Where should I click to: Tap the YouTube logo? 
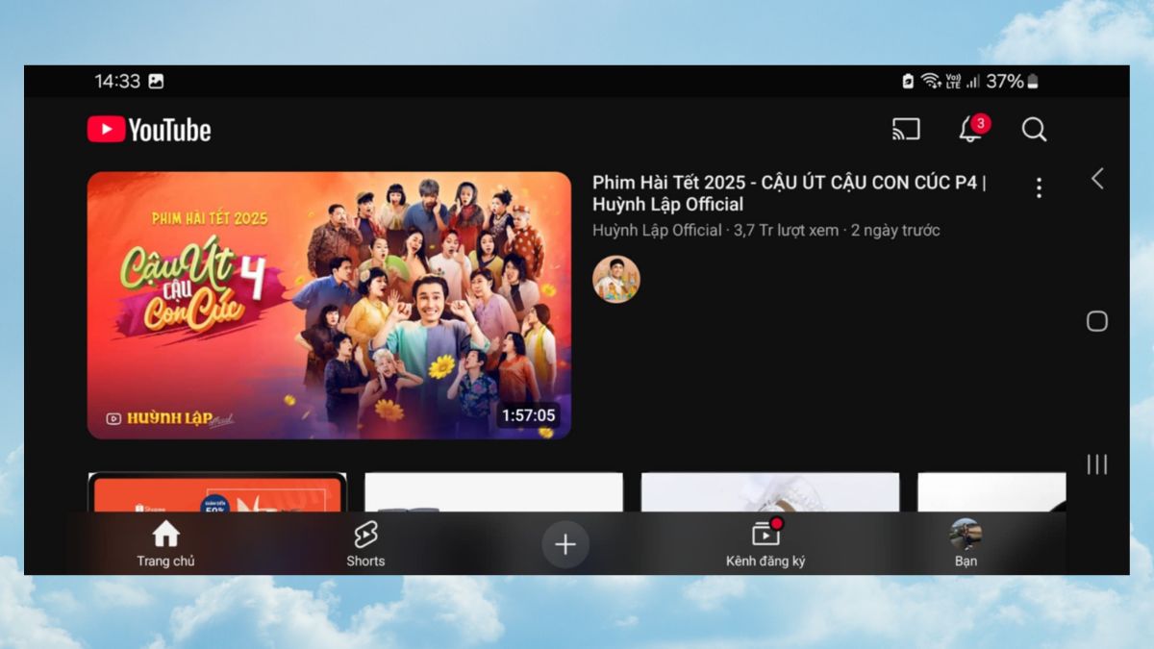tap(149, 130)
